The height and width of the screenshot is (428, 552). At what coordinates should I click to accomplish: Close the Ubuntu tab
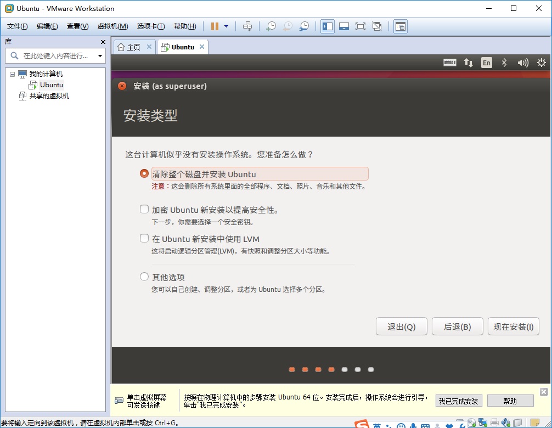pos(202,47)
